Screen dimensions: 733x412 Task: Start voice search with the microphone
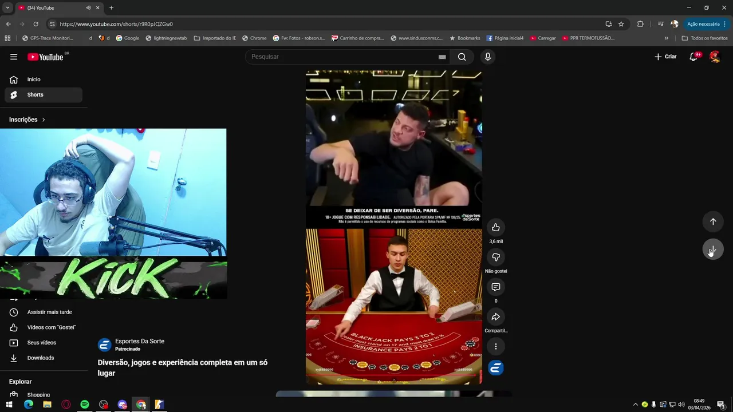coord(487,57)
